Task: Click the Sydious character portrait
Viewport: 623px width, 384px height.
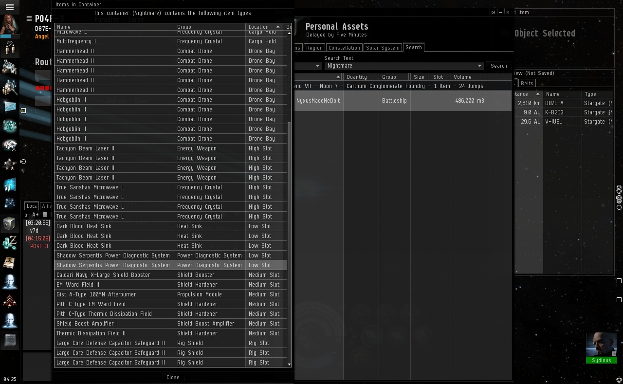Action: [602, 345]
